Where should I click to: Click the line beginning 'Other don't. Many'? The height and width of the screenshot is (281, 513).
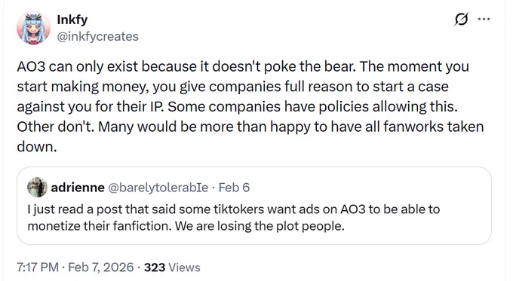coord(250,127)
